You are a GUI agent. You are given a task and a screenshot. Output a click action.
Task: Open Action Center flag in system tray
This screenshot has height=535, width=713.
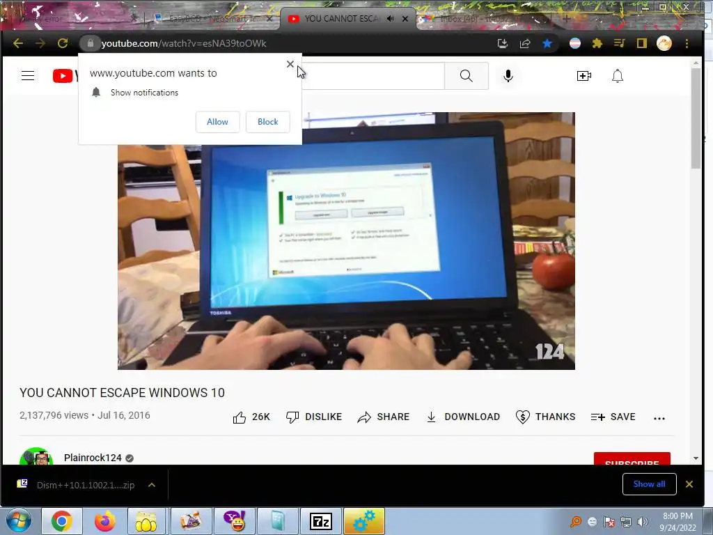pyautogui.click(x=609, y=522)
